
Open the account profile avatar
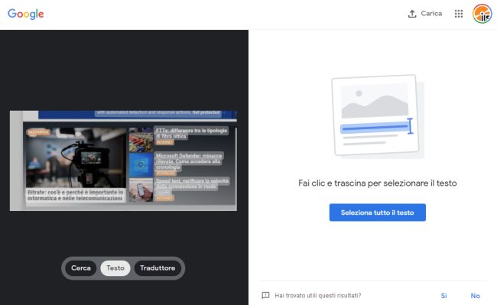[482, 14]
